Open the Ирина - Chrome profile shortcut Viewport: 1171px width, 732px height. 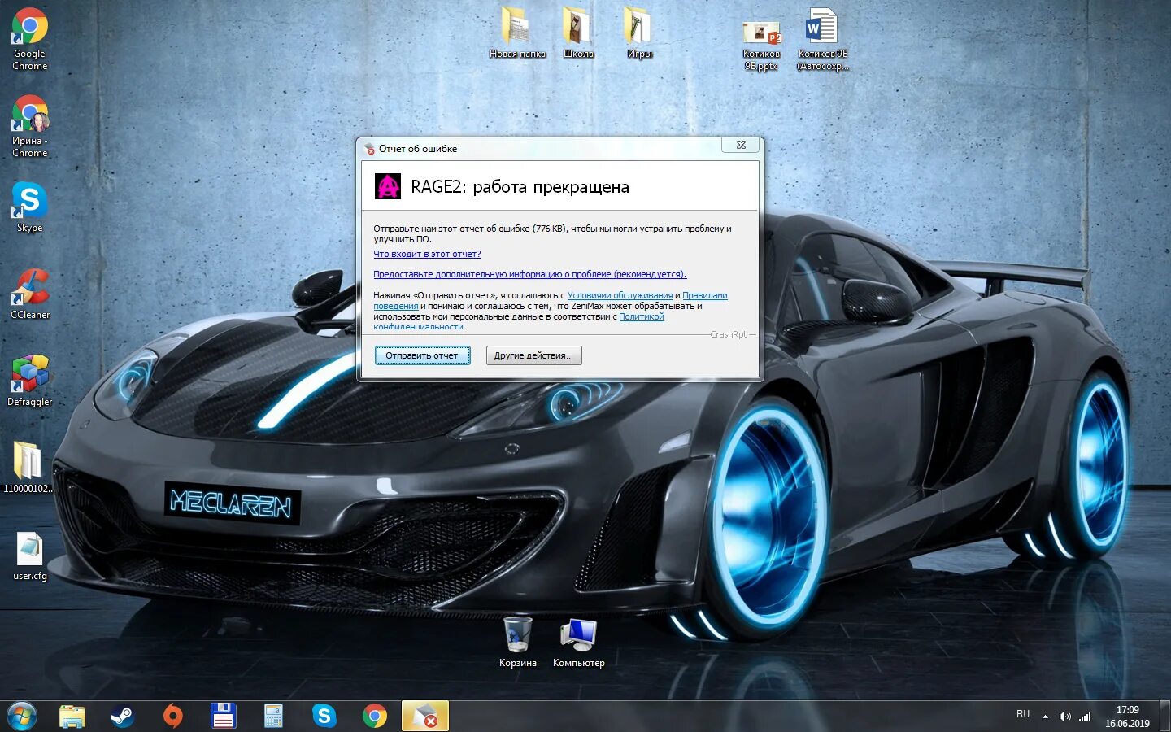(x=30, y=126)
